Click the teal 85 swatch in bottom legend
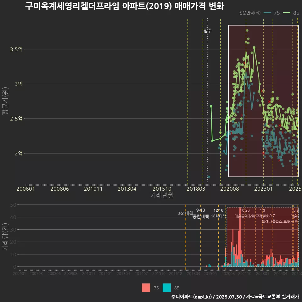 click(167, 288)
